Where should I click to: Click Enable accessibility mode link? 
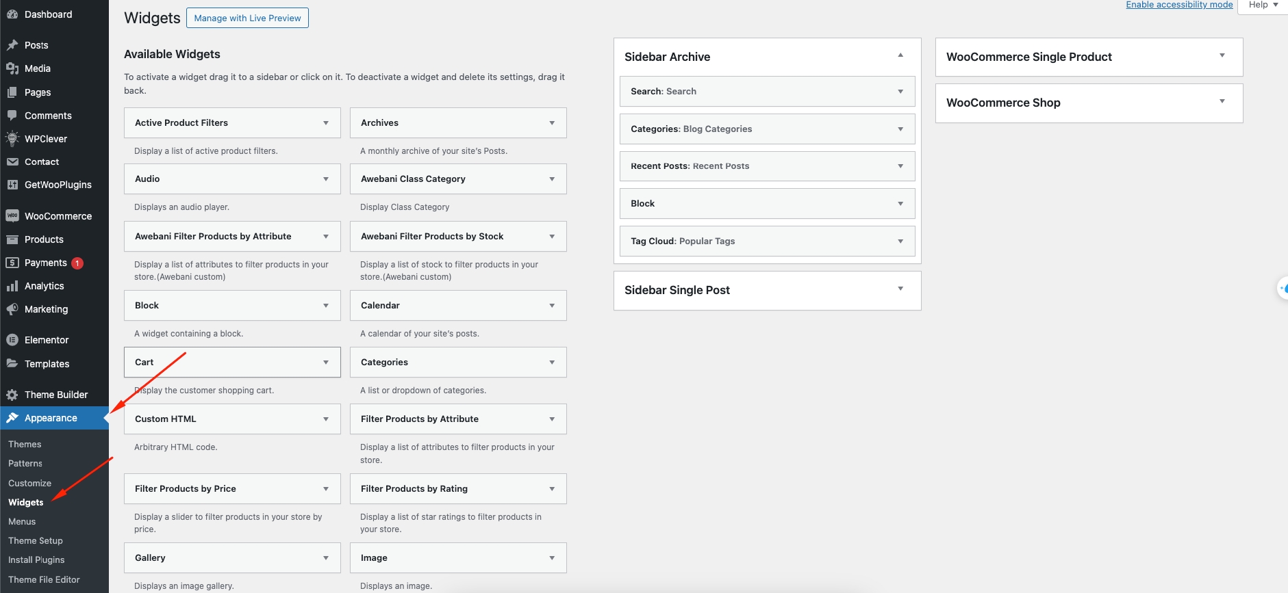(1179, 5)
